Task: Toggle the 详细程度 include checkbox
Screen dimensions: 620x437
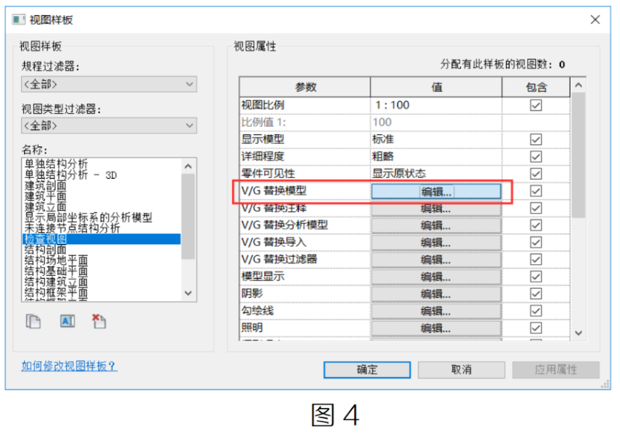Action: [536, 156]
